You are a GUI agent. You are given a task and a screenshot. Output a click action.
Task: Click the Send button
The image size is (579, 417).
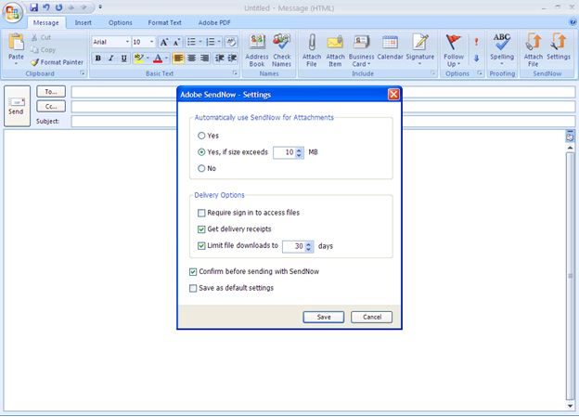point(17,106)
